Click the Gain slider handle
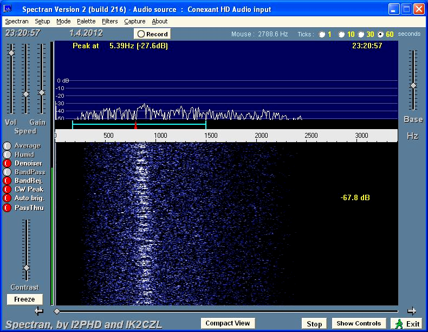This screenshot has width=428, height=332. (42, 93)
